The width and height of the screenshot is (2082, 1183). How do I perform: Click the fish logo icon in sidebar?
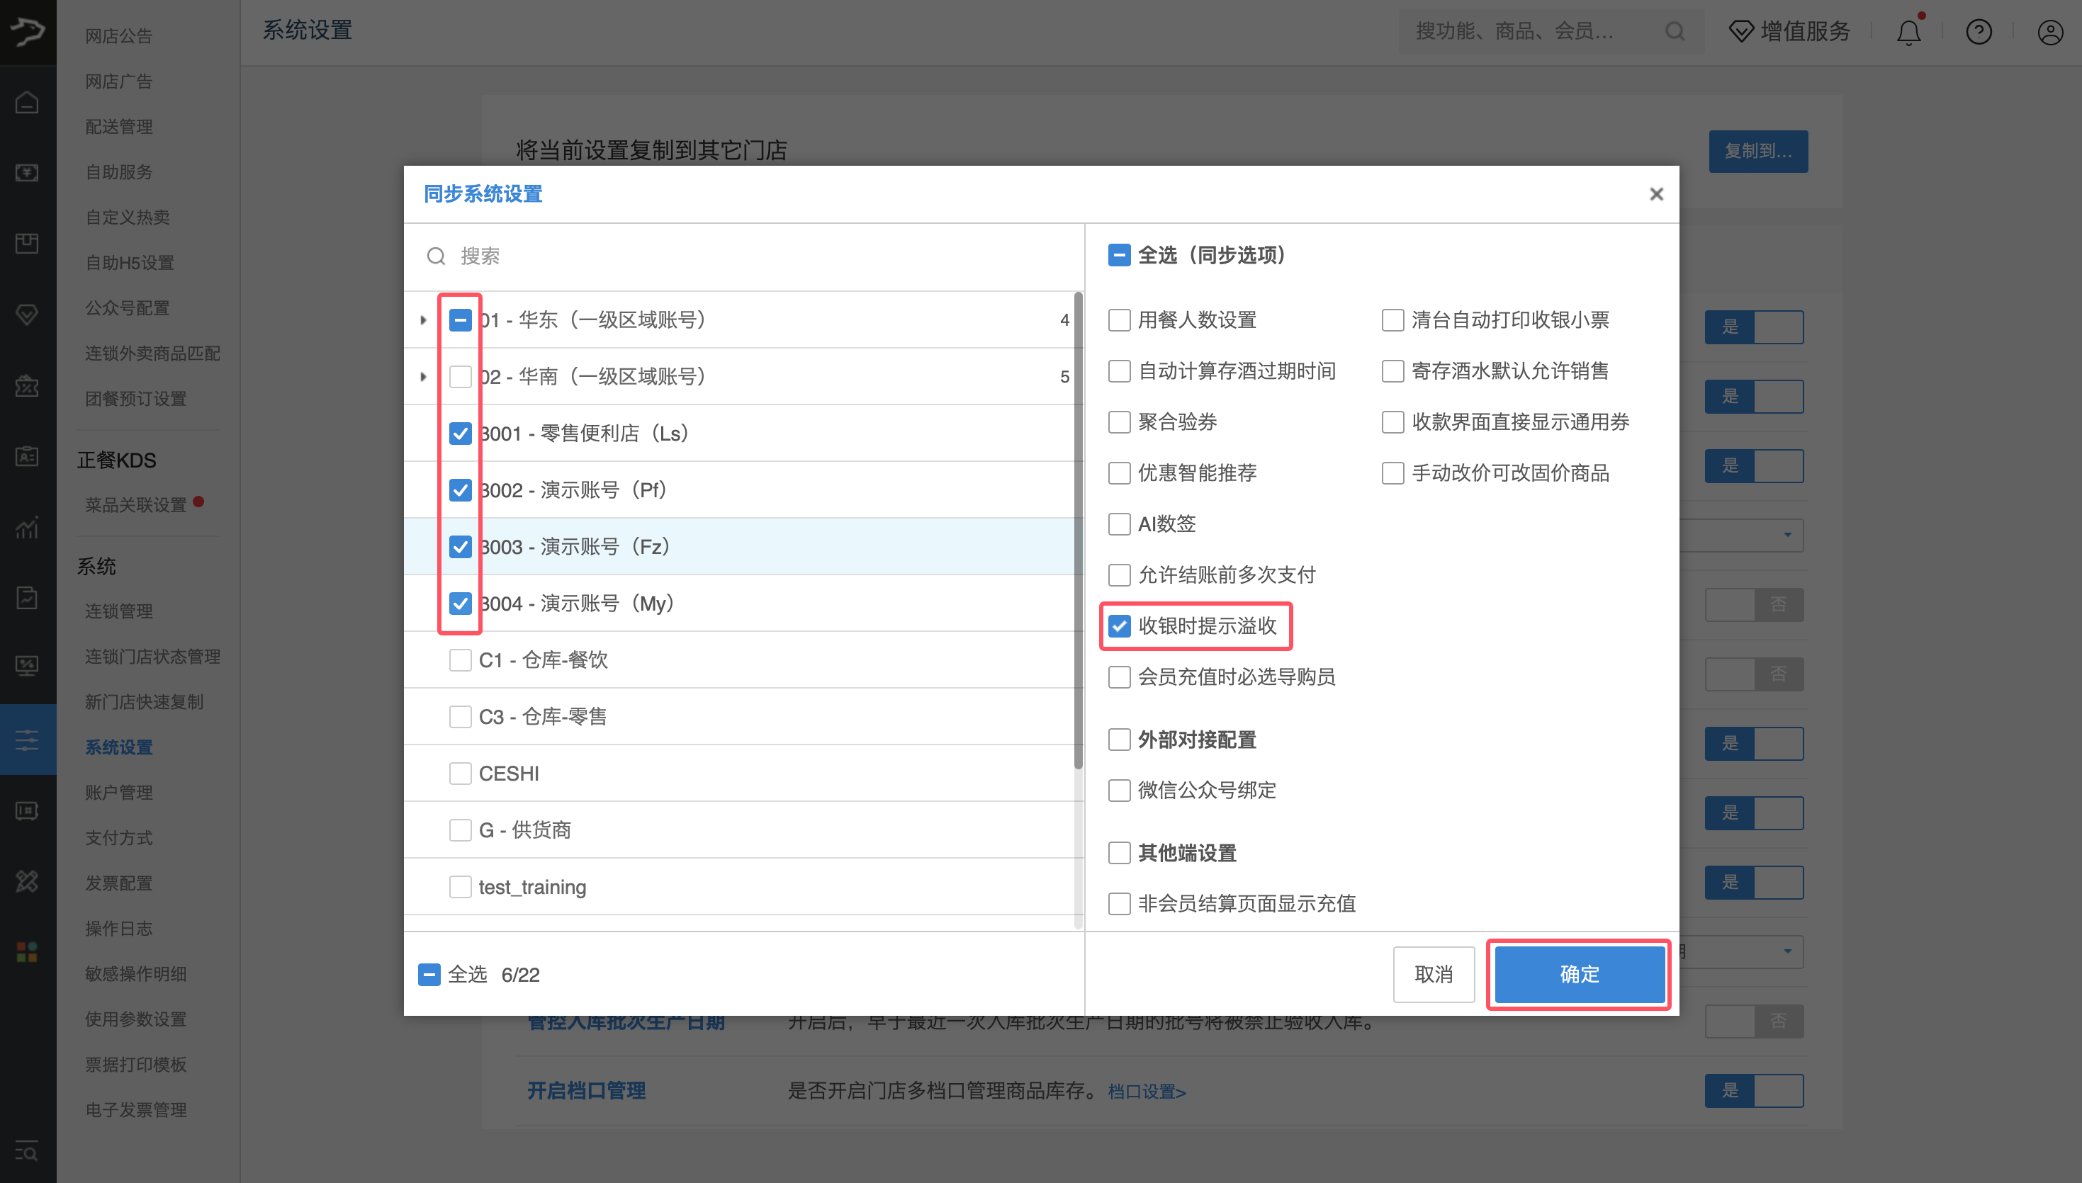pyautogui.click(x=27, y=31)
